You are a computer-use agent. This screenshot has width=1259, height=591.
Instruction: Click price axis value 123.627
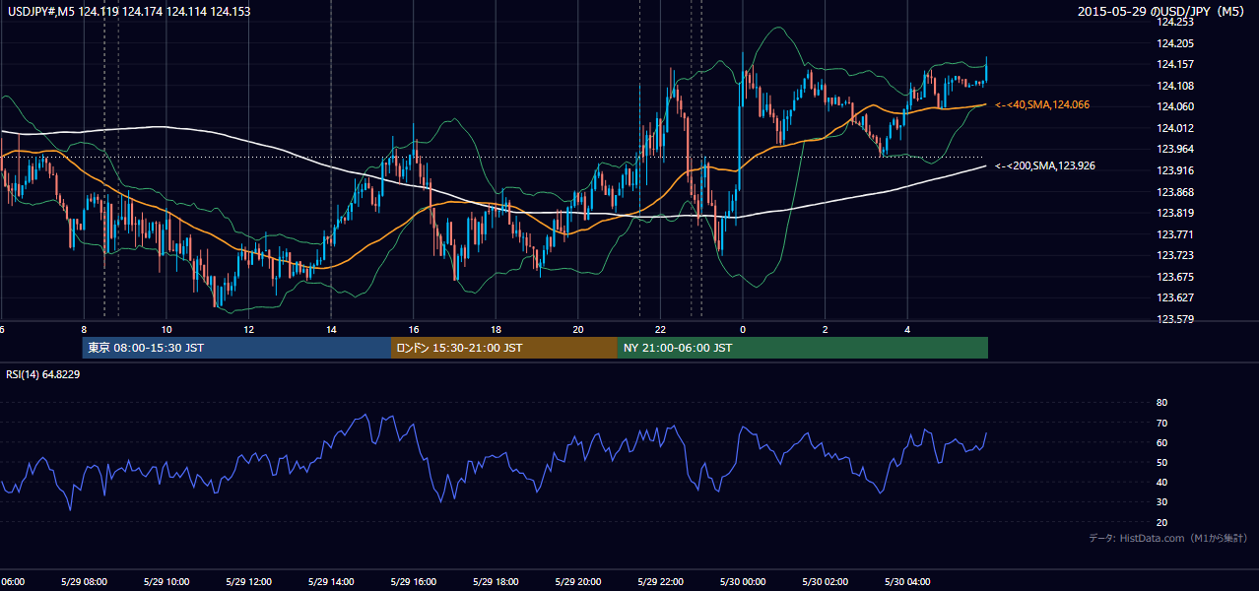[x=1174, y=298]
